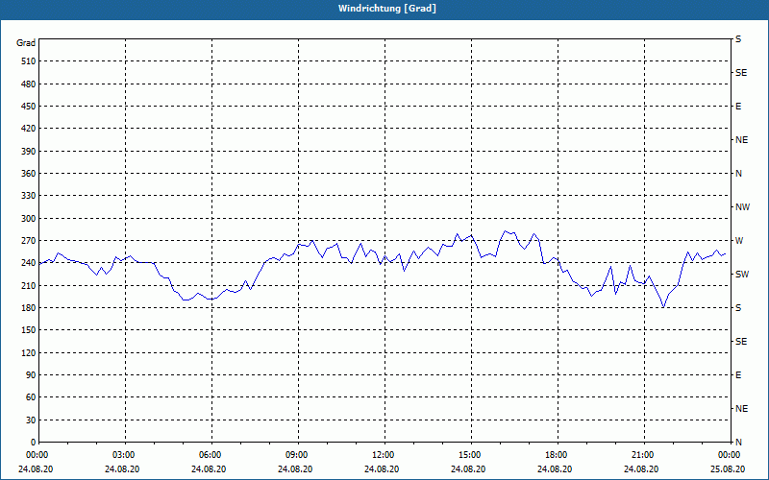Click the time label 06:00
This screenshot has height=480, width=769.
pyautogui.click(x=209, y=455)
